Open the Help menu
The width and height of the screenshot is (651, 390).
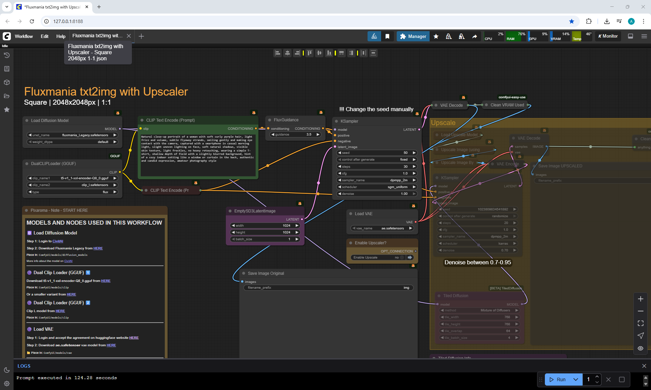pos(61,36)
